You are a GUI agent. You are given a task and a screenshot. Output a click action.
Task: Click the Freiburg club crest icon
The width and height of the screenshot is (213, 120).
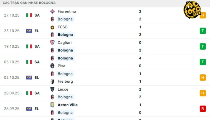[52, 81]
